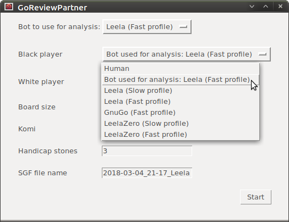Click the GoReviewPartner title bar text

point(52,8)
